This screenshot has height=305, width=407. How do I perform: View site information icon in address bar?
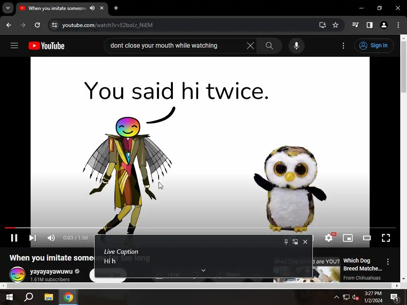54,25
